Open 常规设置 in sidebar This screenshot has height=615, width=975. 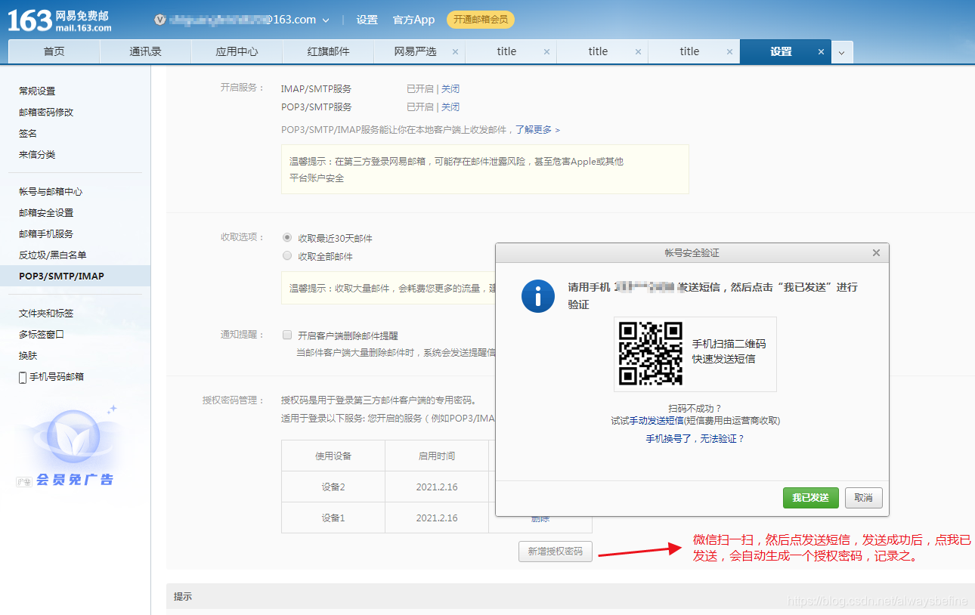(x=37, y=91)
